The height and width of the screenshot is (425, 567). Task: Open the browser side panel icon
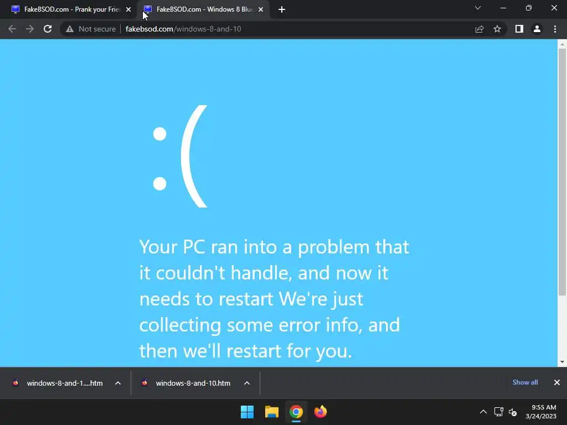tap(519, 29)
